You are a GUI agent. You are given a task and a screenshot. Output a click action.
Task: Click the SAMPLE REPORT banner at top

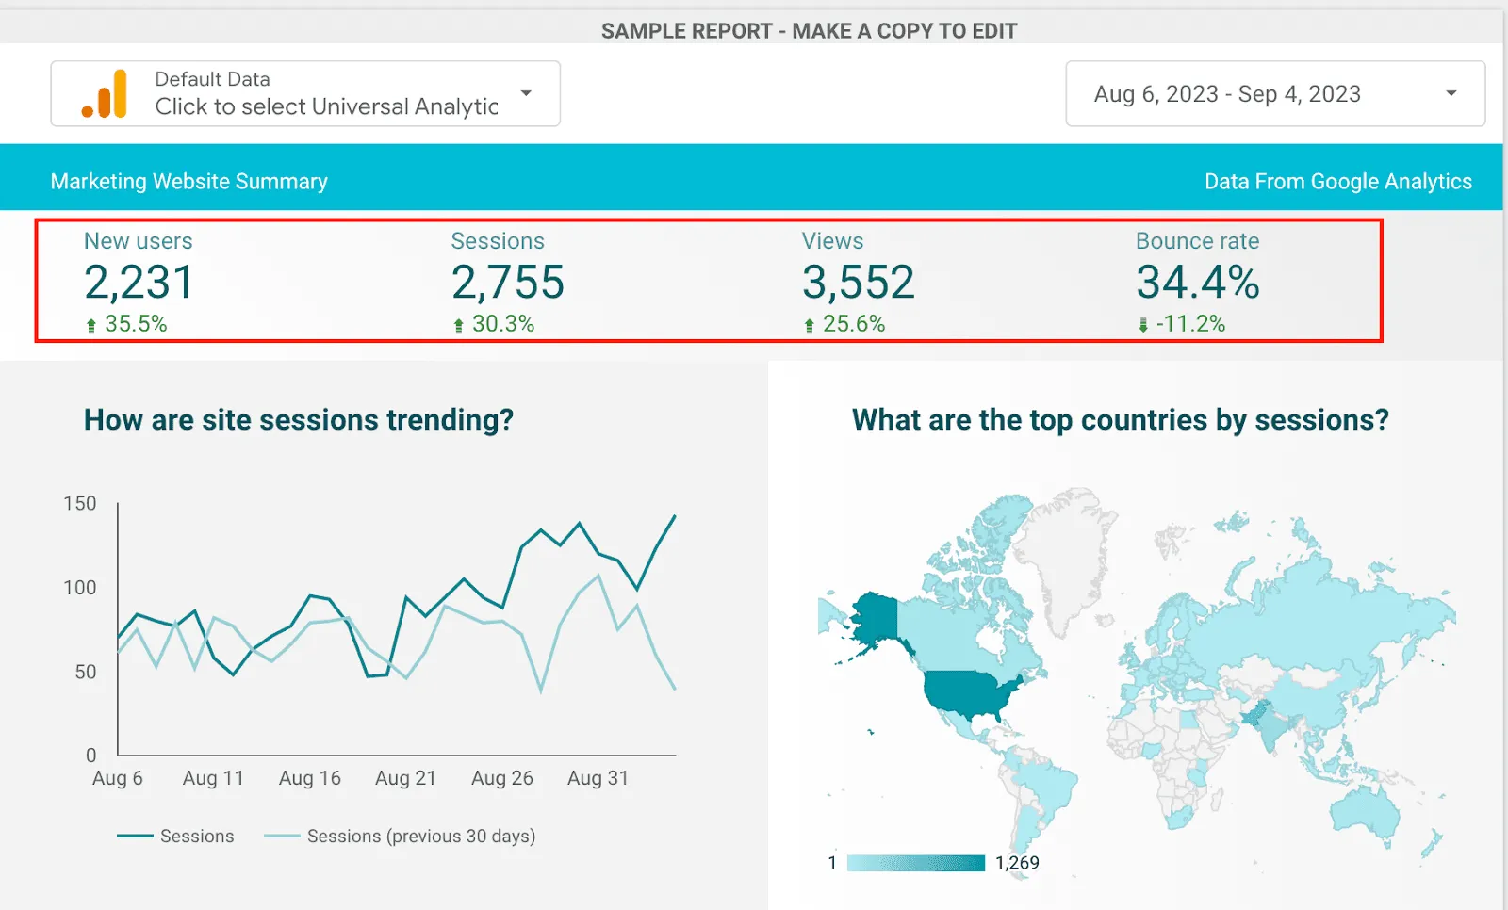(x=808, y=29)
